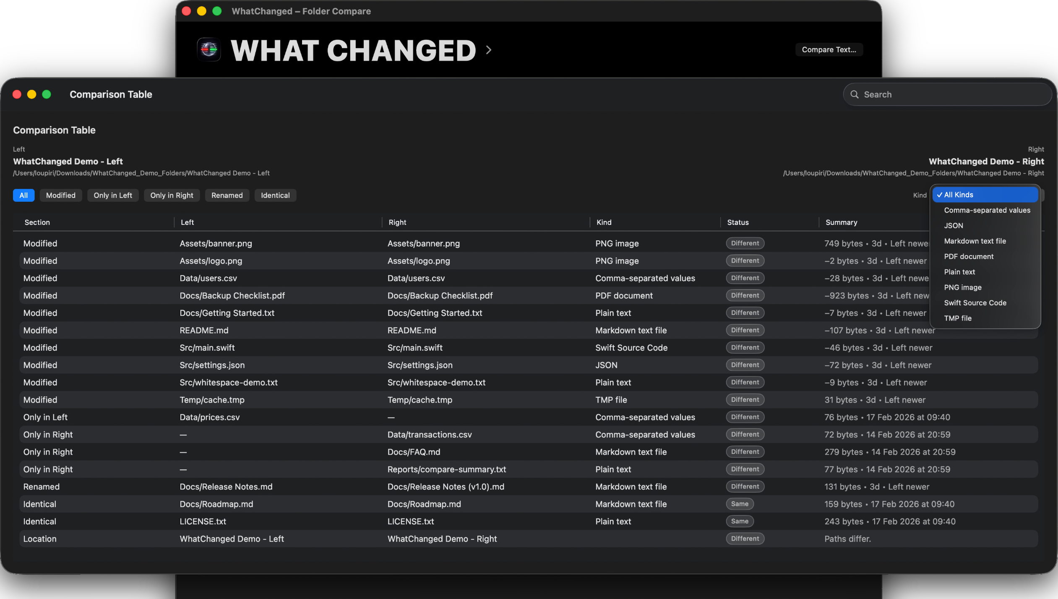Click the Compare Text... button
1058x599 pixels.
[829, 49]
